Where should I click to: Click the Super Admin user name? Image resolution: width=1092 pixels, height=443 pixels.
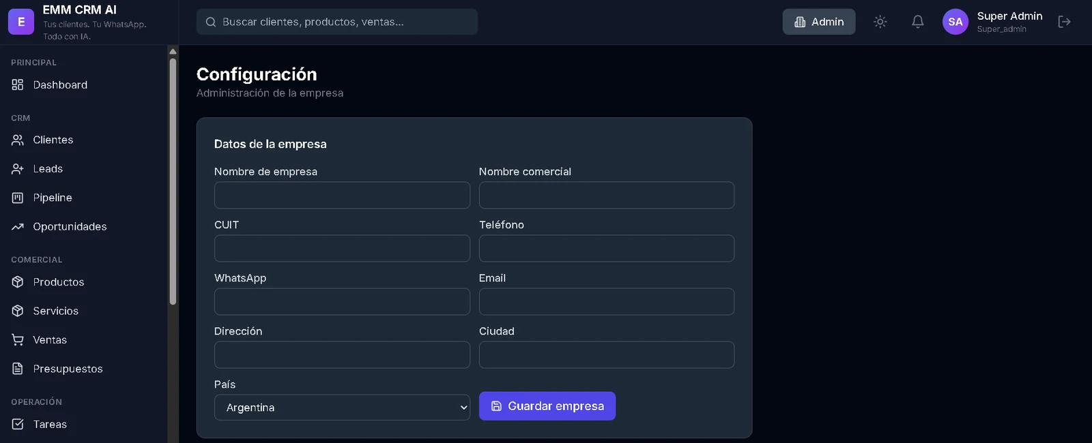pyautogui.click(x=1009, y=16)
